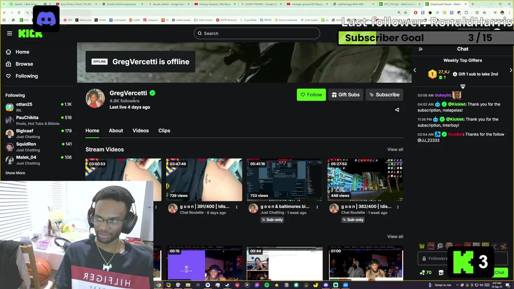
Task: Open SquidRon followed channel
Action: point(39,147)
